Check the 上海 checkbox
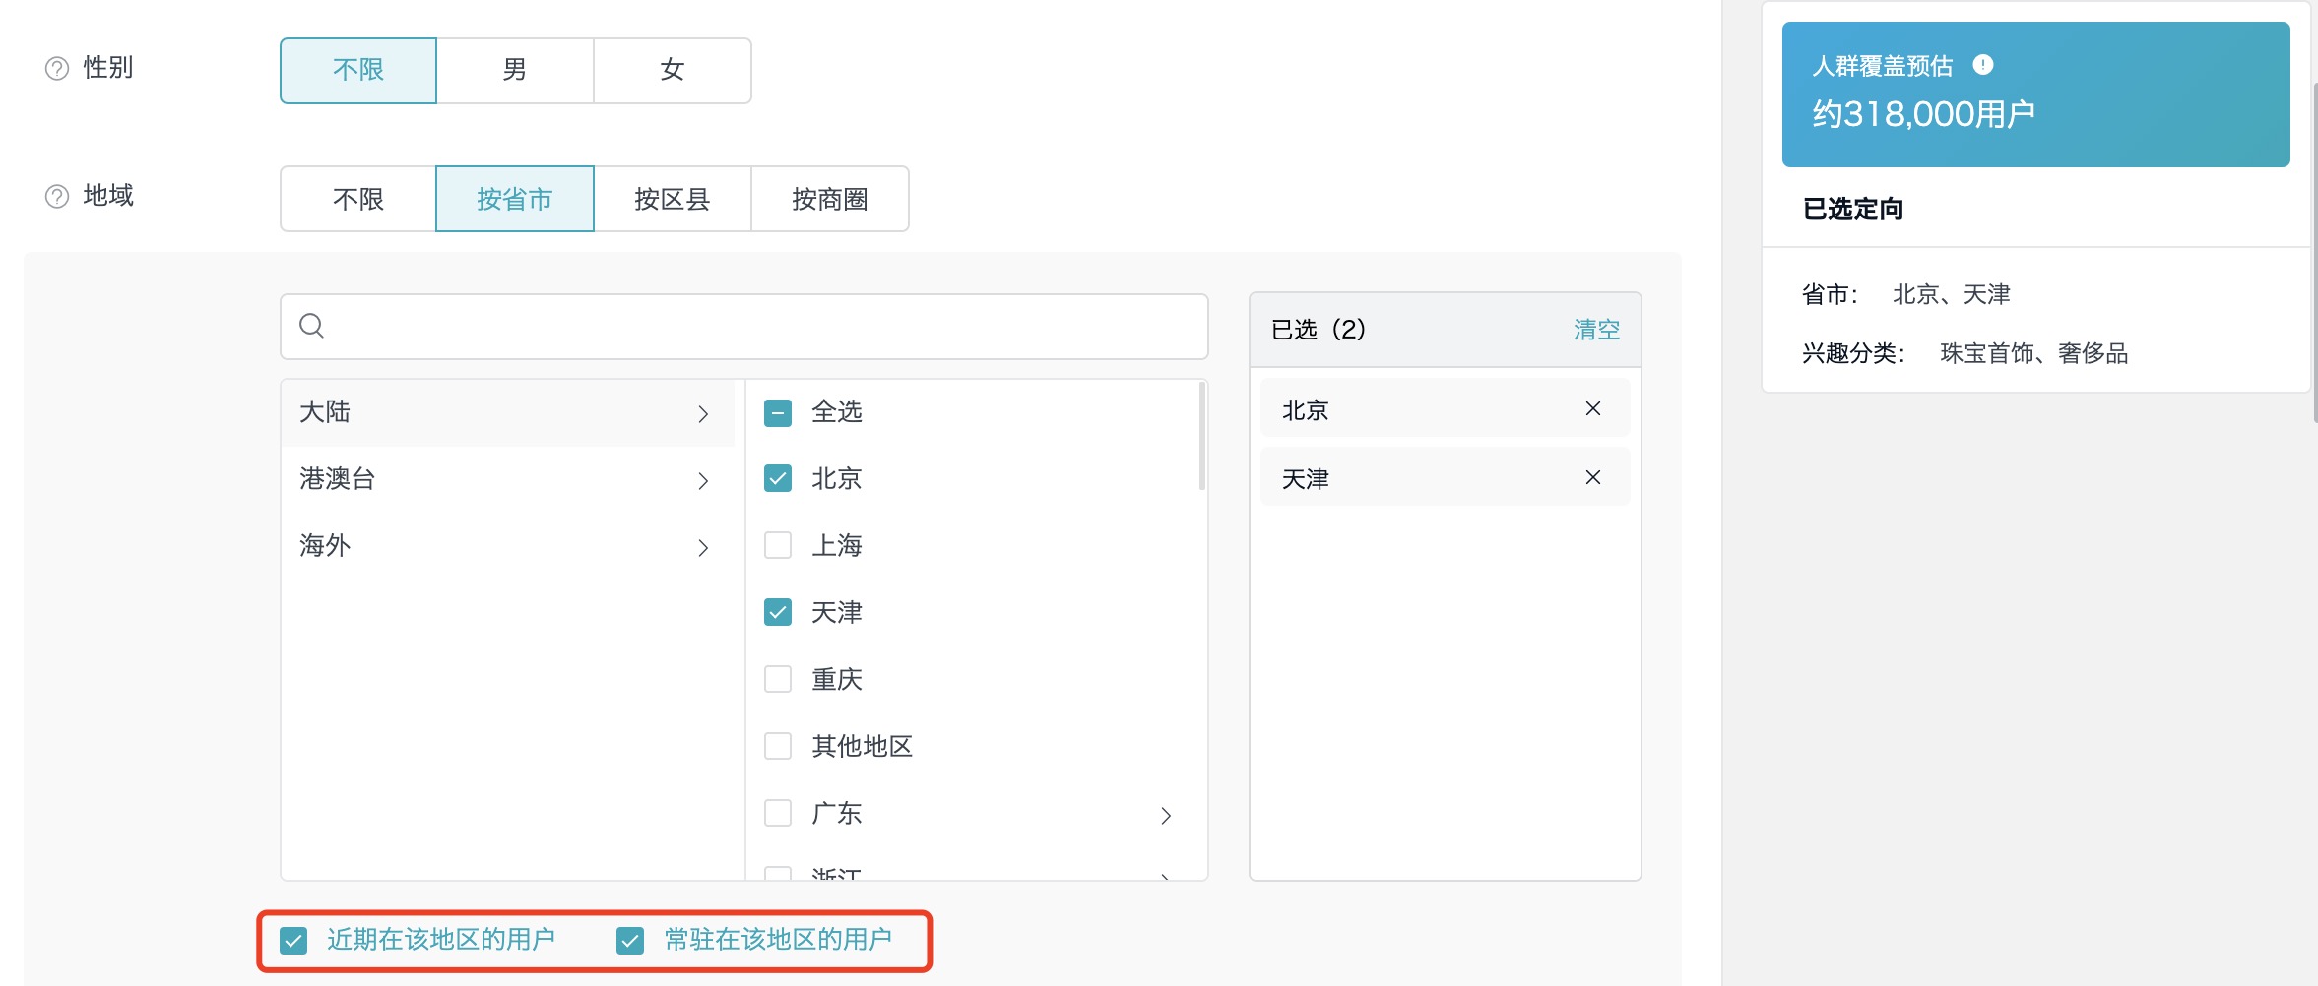 (x=778, y=546)
